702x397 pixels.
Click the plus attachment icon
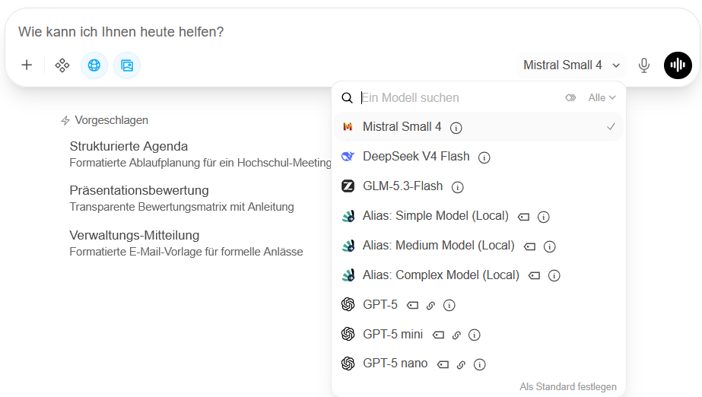click(27, 65)
